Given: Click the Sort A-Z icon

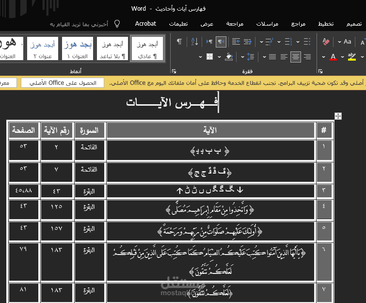Looking at the screenshot, I should pos(194,42).
